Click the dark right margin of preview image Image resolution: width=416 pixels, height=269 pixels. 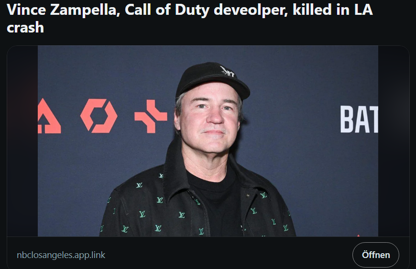pyautogui.click(x=394, y=141)
